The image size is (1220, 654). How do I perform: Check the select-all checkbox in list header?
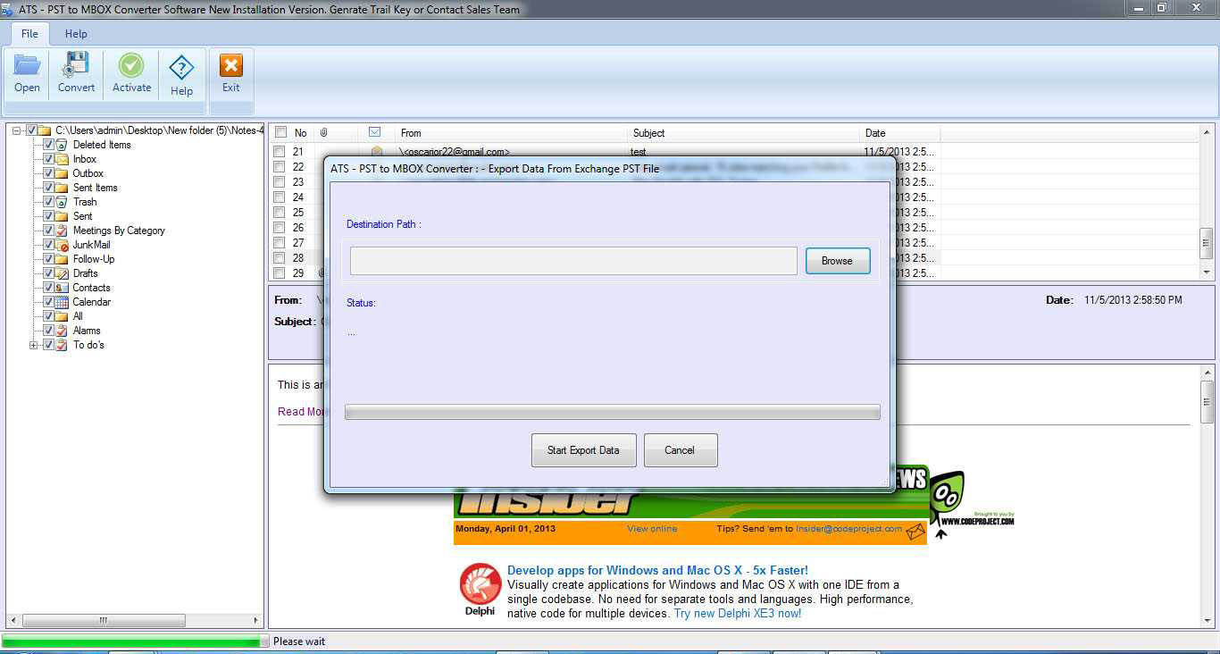(x=280, y=132)
